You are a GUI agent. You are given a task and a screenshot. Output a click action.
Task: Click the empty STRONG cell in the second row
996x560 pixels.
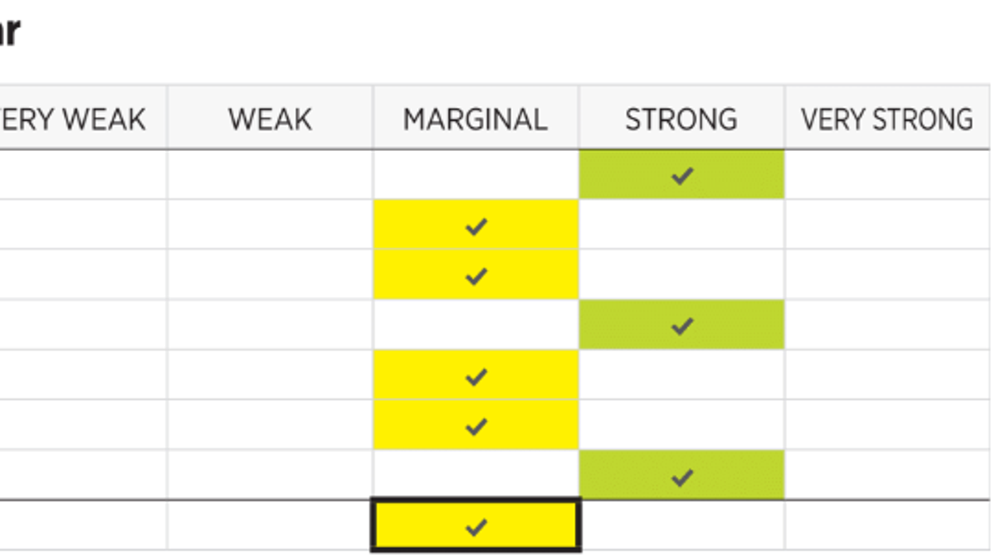click(682, 226)
